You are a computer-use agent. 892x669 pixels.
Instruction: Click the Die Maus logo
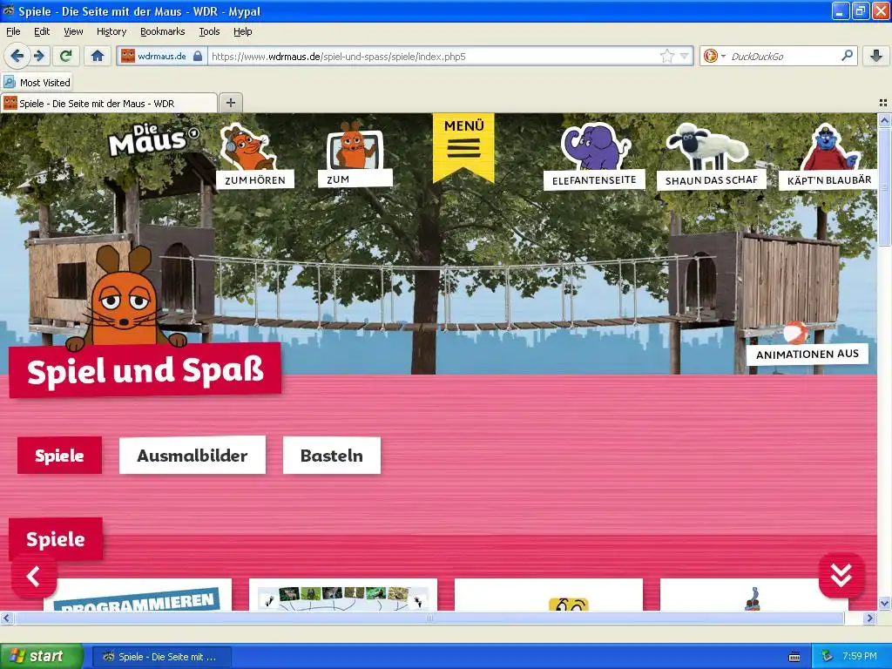point(152,140)
